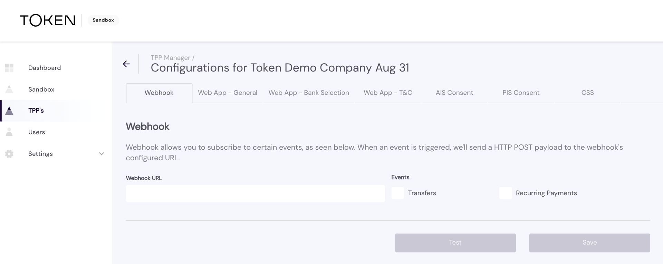
Task: Click the Users person icon
Action: pyautogui.click(x=9, y=132)
